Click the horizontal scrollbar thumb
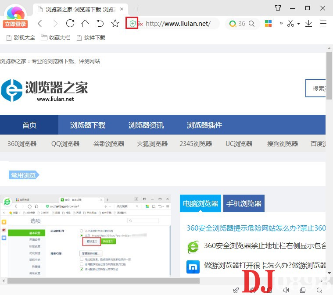The image size is (333, 295). pyautogui.click(x=104, y=281)
